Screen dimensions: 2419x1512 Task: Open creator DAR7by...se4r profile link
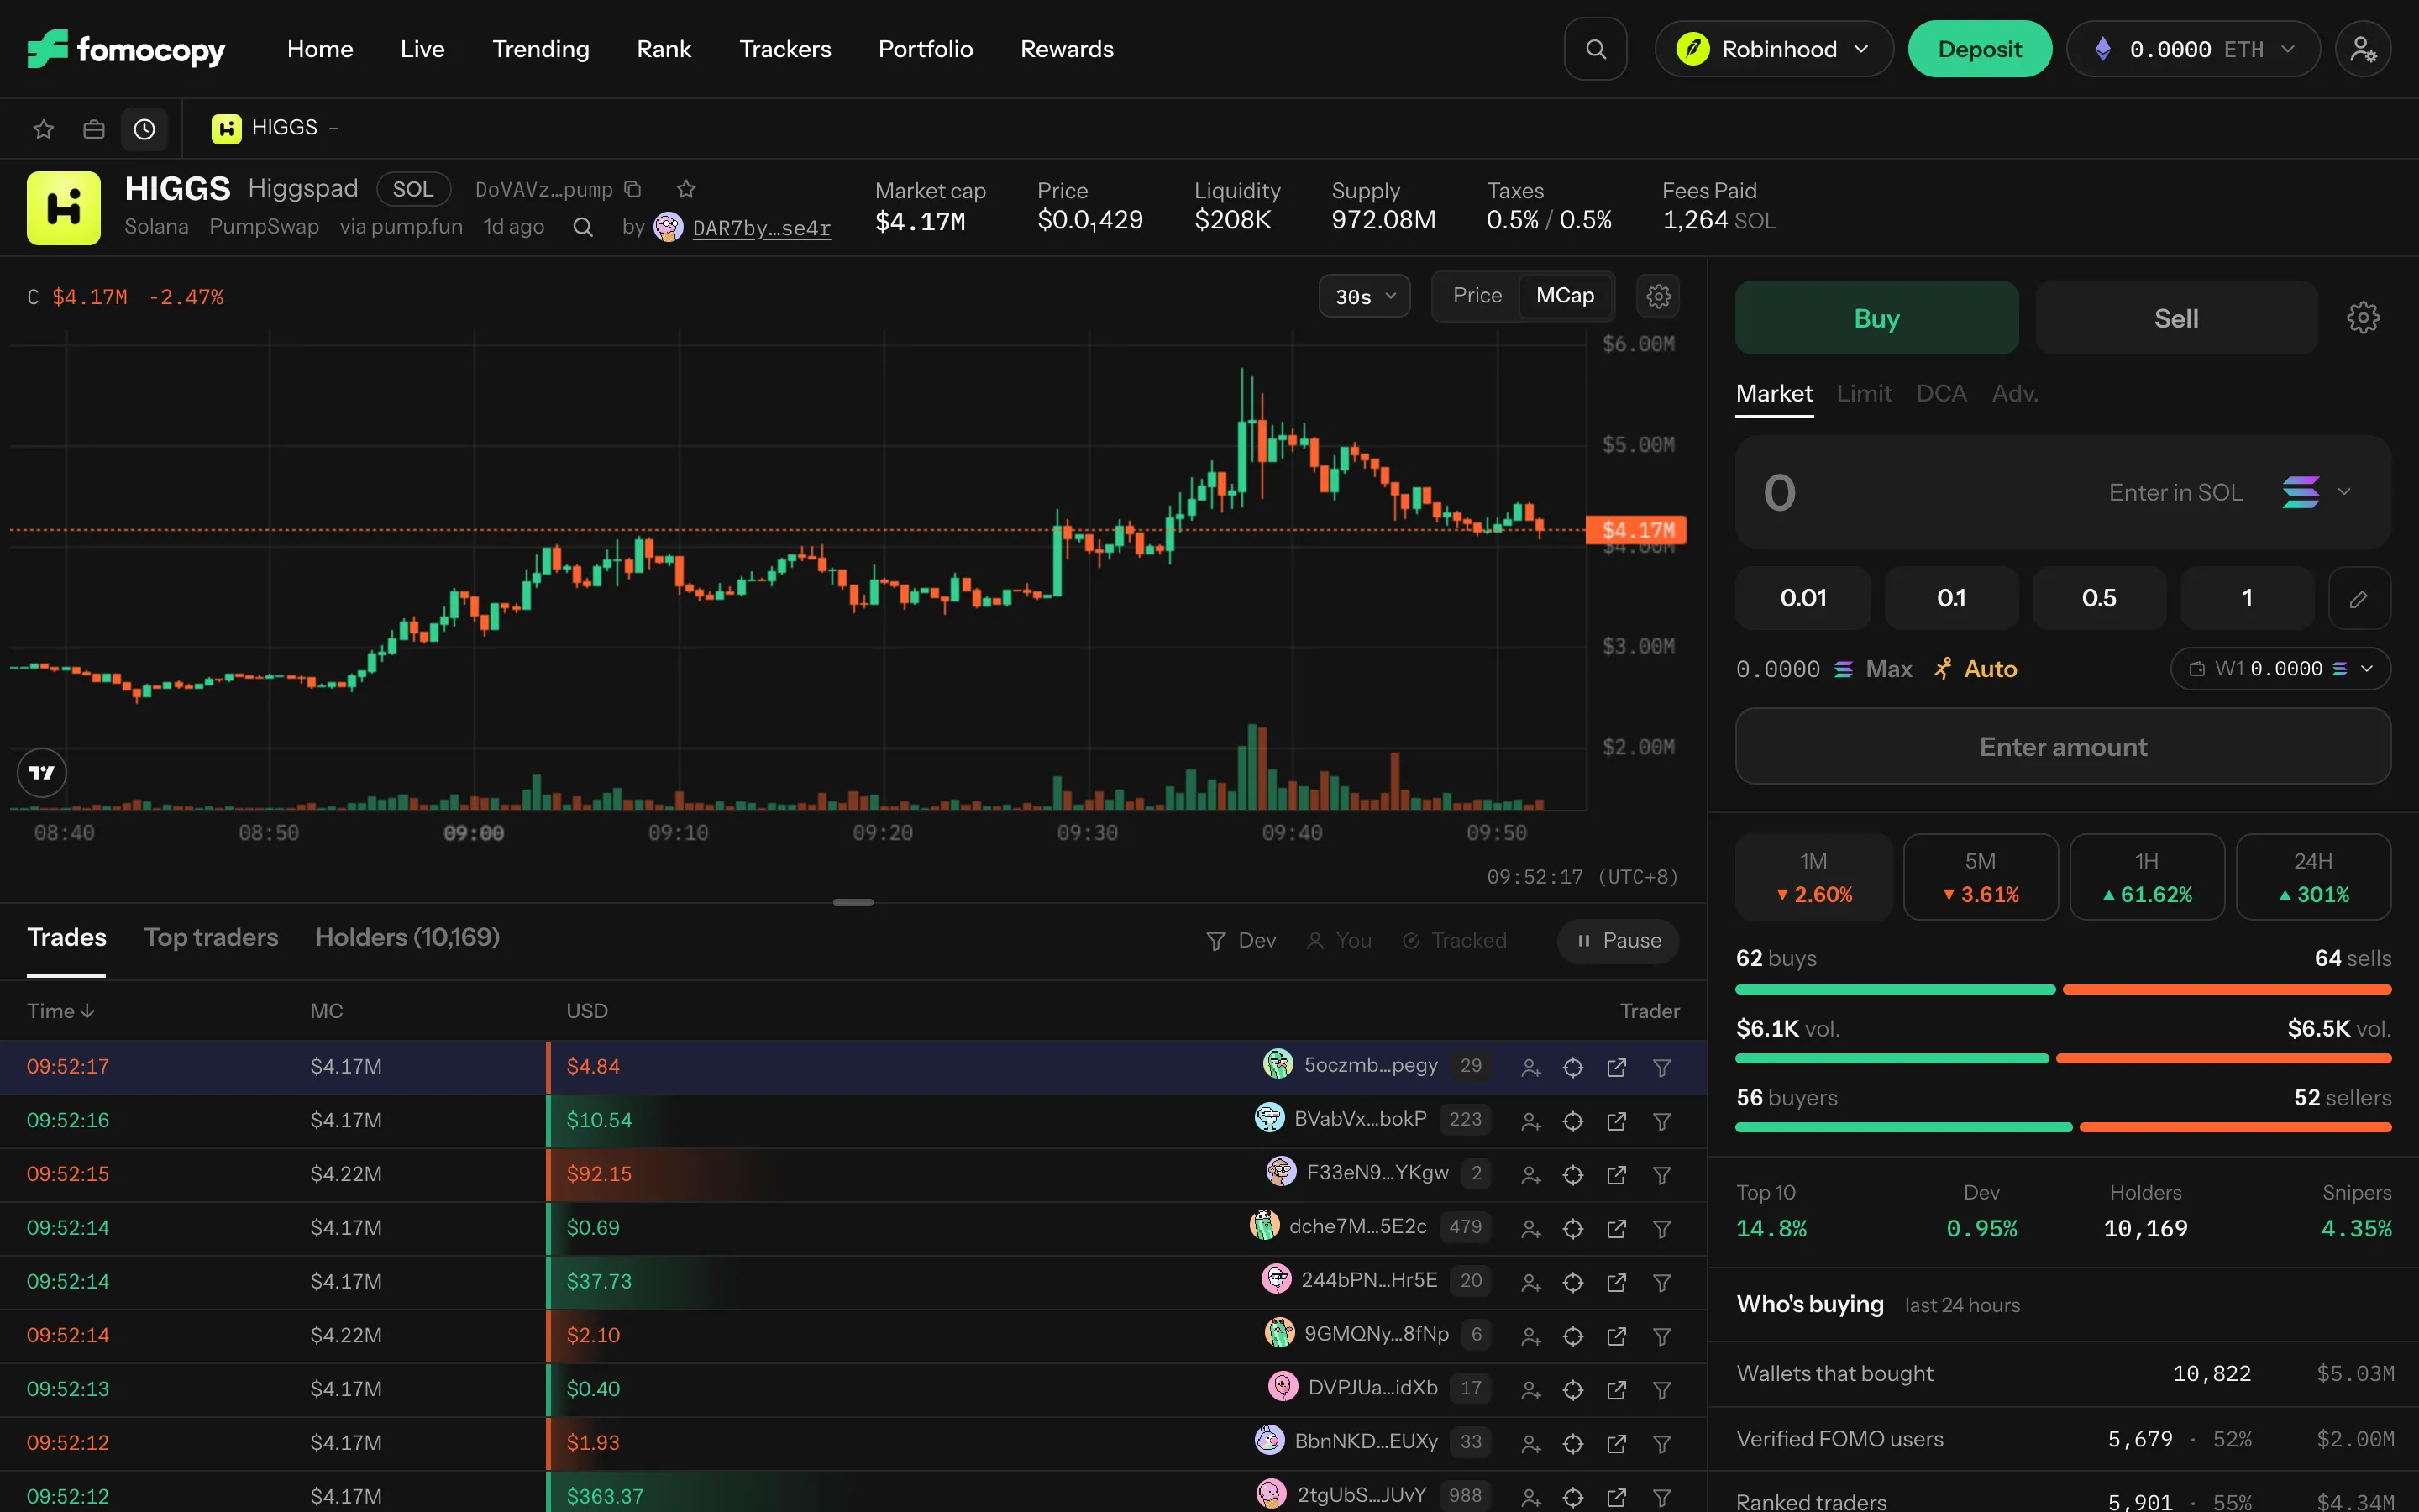[761, 228]
